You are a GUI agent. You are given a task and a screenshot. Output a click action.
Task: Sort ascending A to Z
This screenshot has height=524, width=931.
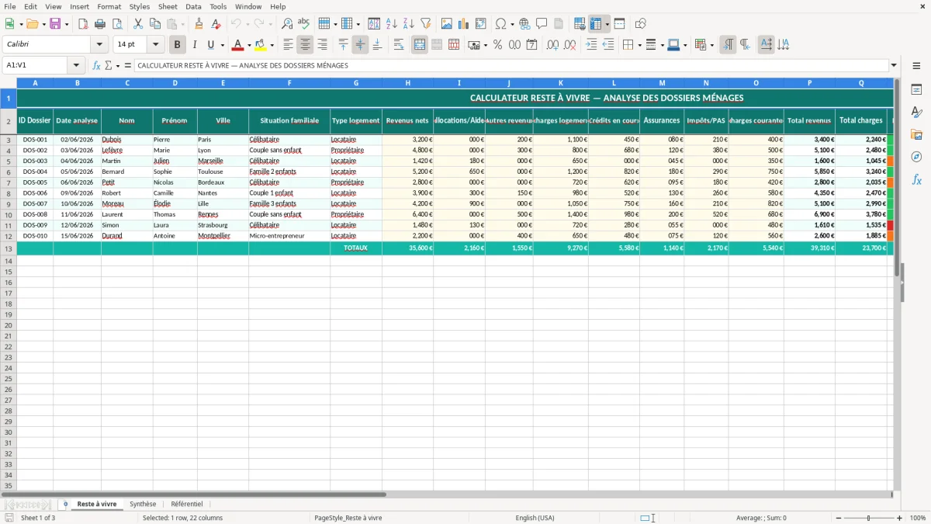pyautogui.click(x=391, y=24)
